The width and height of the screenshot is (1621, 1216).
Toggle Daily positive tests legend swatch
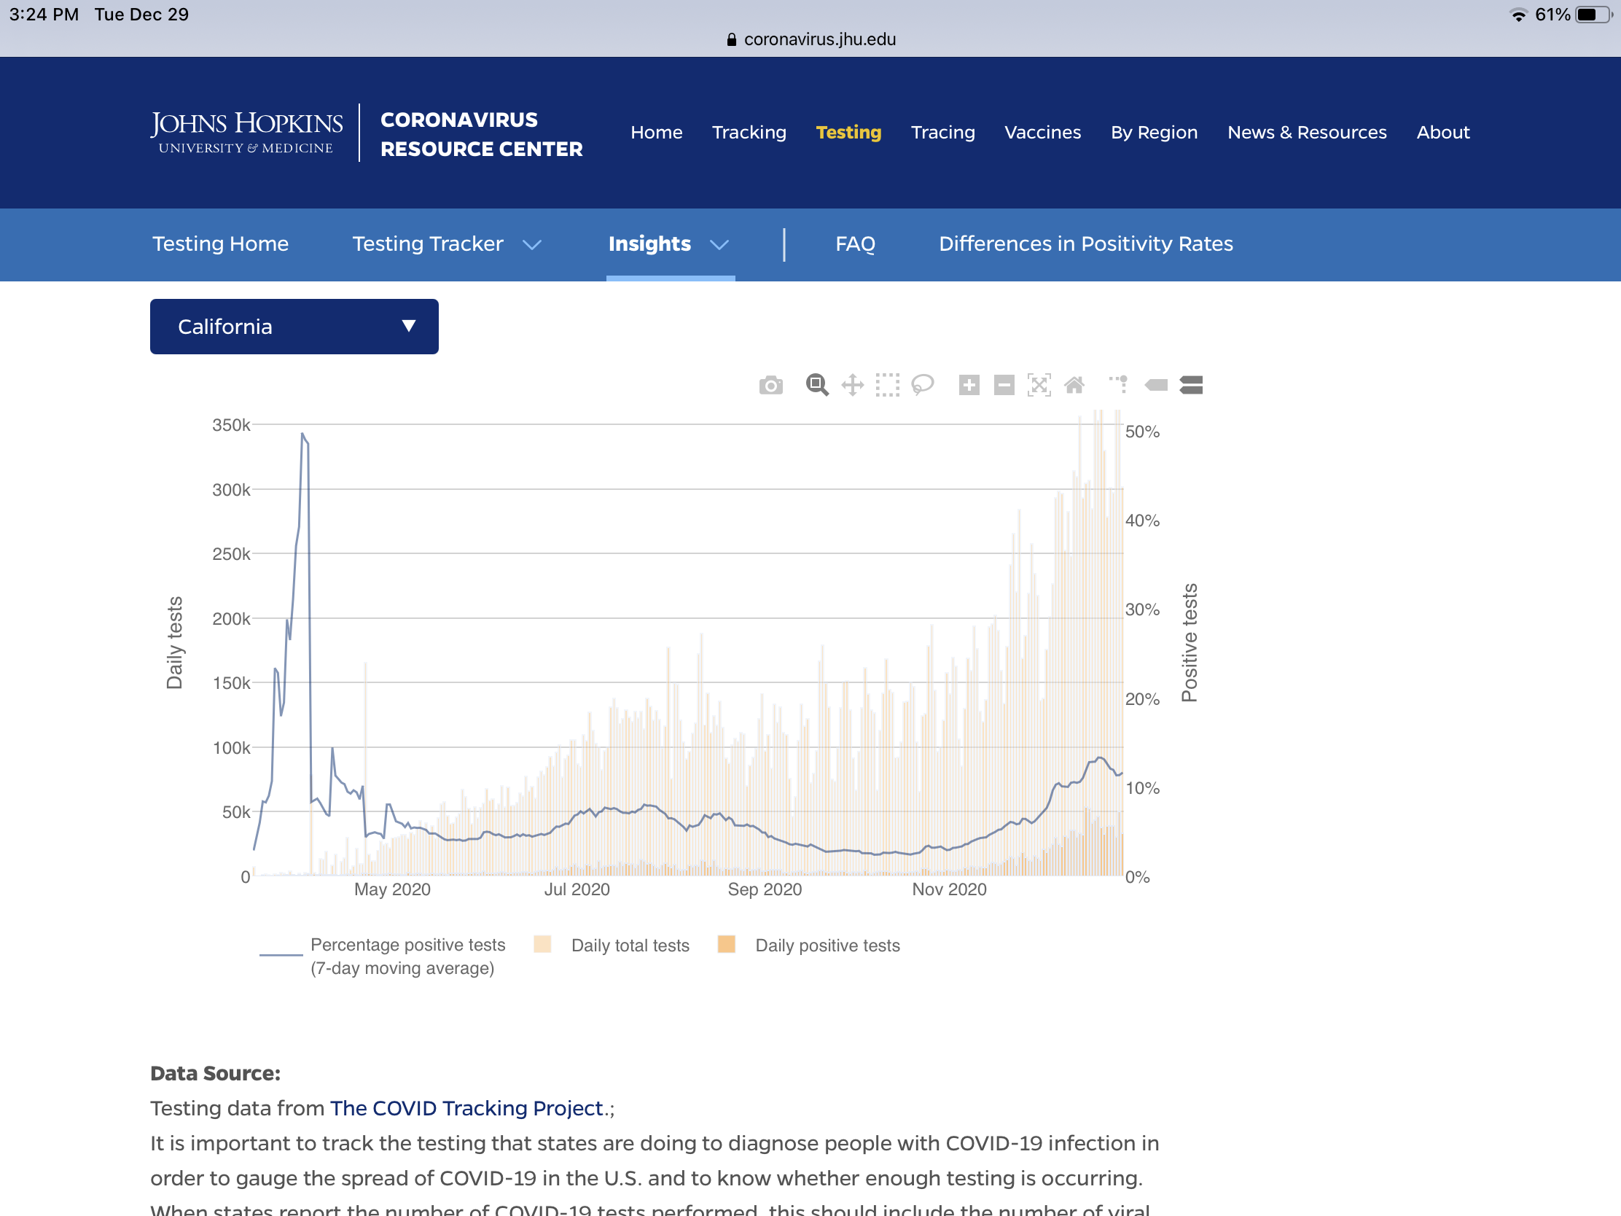726,944
